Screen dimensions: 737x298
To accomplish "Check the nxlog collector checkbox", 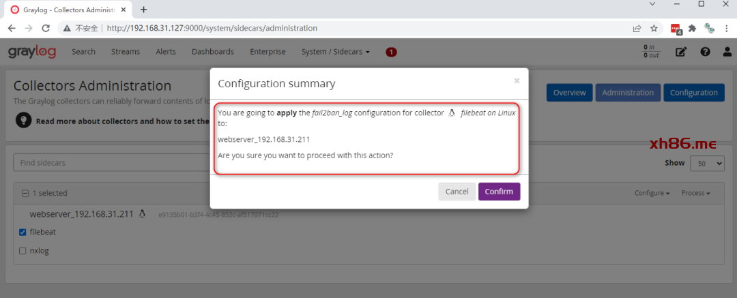I will tap(23, 251).
